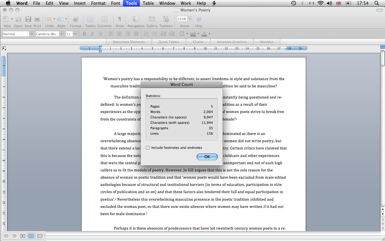Justify the text
The height and width of the screenshot is (241, 385).
coord(136,34)
